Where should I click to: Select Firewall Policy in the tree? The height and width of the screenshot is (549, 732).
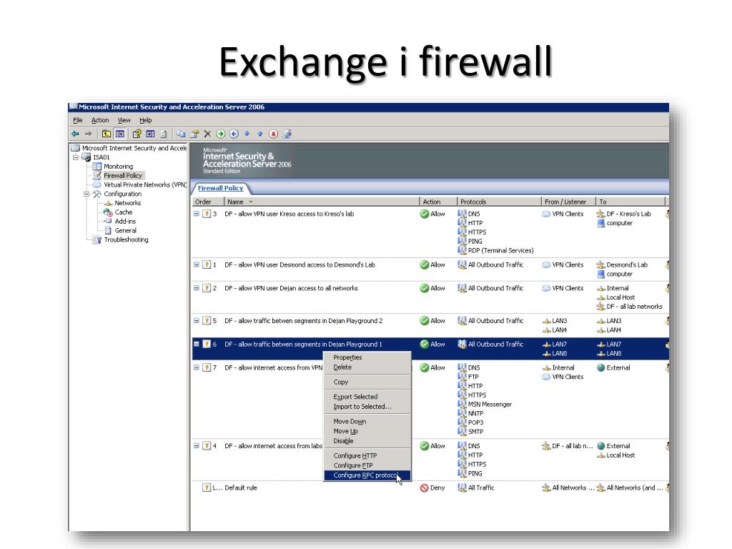(x=123, y=176)
